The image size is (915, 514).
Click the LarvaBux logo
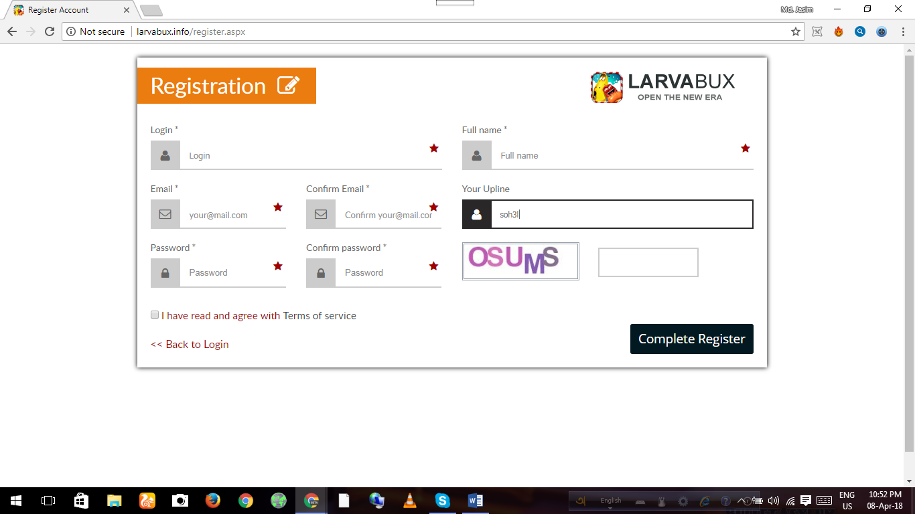662,87
